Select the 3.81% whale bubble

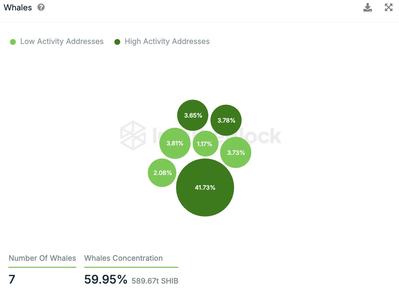[175, 143]
